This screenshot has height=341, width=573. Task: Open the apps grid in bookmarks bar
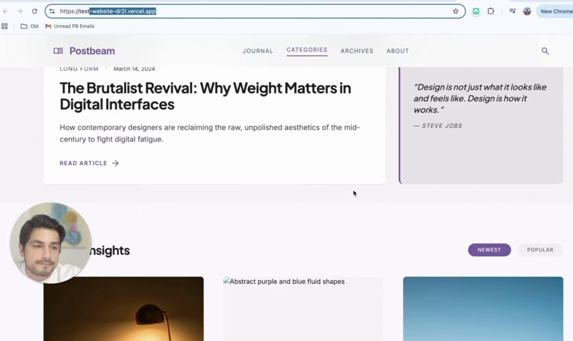point(5,26)
